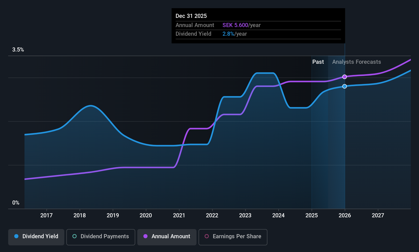The height and width of the screenshot is (252, 419).
Task: Click the blue Dividend Yield data point marker
Action: click(344, 86)
